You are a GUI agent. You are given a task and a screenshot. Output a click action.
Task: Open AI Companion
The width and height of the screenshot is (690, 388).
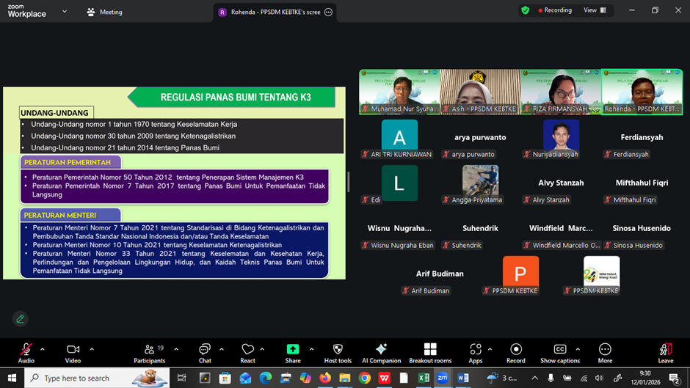coord(381,351)
